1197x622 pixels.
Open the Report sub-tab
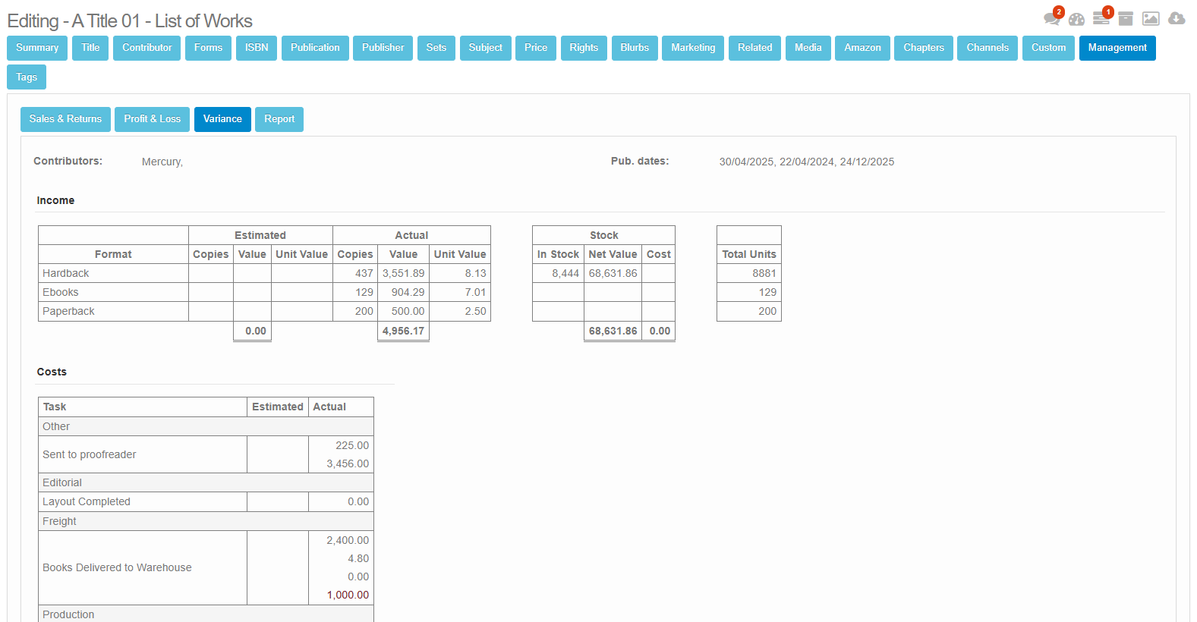279,119
